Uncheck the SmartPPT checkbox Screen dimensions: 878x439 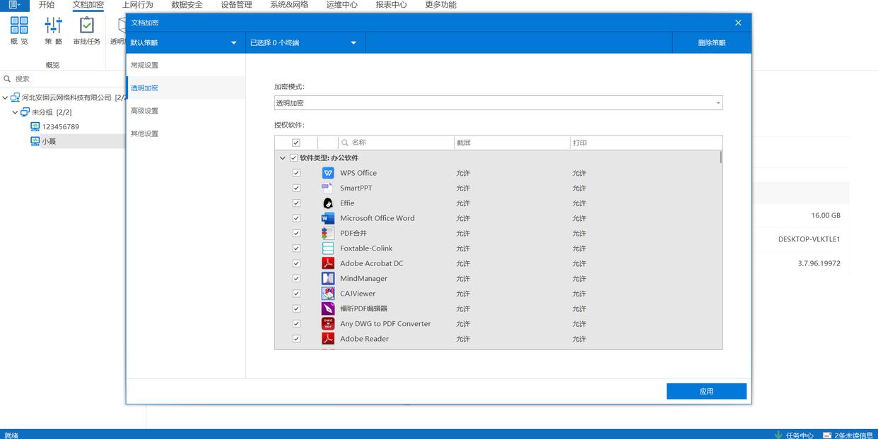(296, 188)
